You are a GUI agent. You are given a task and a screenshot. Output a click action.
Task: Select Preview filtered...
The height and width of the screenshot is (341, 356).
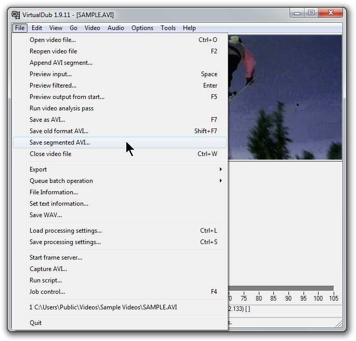120,86
